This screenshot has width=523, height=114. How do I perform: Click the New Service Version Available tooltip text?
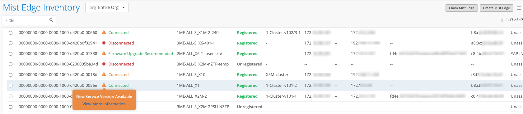pyautogui.click(x=104, y=96)
